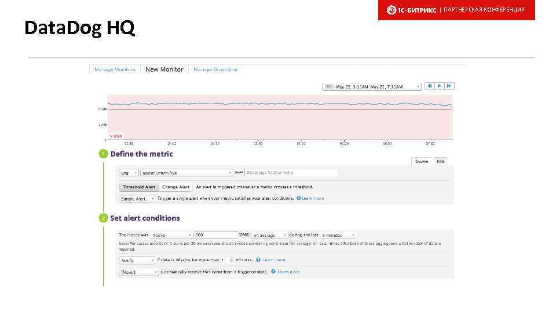Click help icon beside missing data option

click(x=258, y=259)
